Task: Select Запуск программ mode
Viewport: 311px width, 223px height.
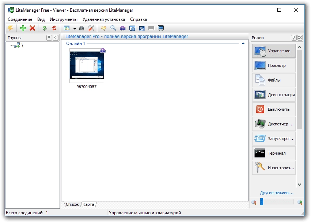Action: [x=274, y=139]
